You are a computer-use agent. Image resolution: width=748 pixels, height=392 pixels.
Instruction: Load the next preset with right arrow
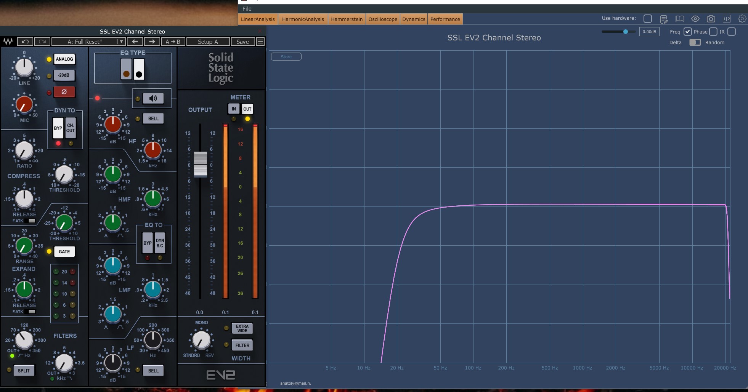(x=152, y=42)
